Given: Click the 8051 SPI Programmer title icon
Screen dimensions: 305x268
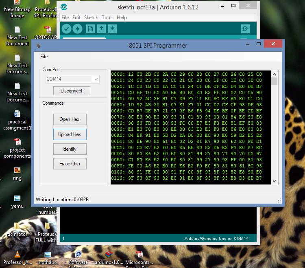Looking at the screenshot, I should point(38,45).
